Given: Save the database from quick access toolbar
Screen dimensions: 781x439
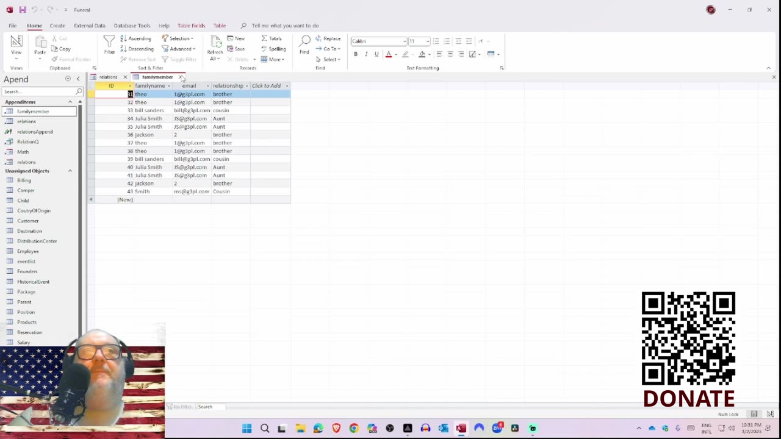Looking at the screenshot, I should pyautogui.click(x=23, y=10).
